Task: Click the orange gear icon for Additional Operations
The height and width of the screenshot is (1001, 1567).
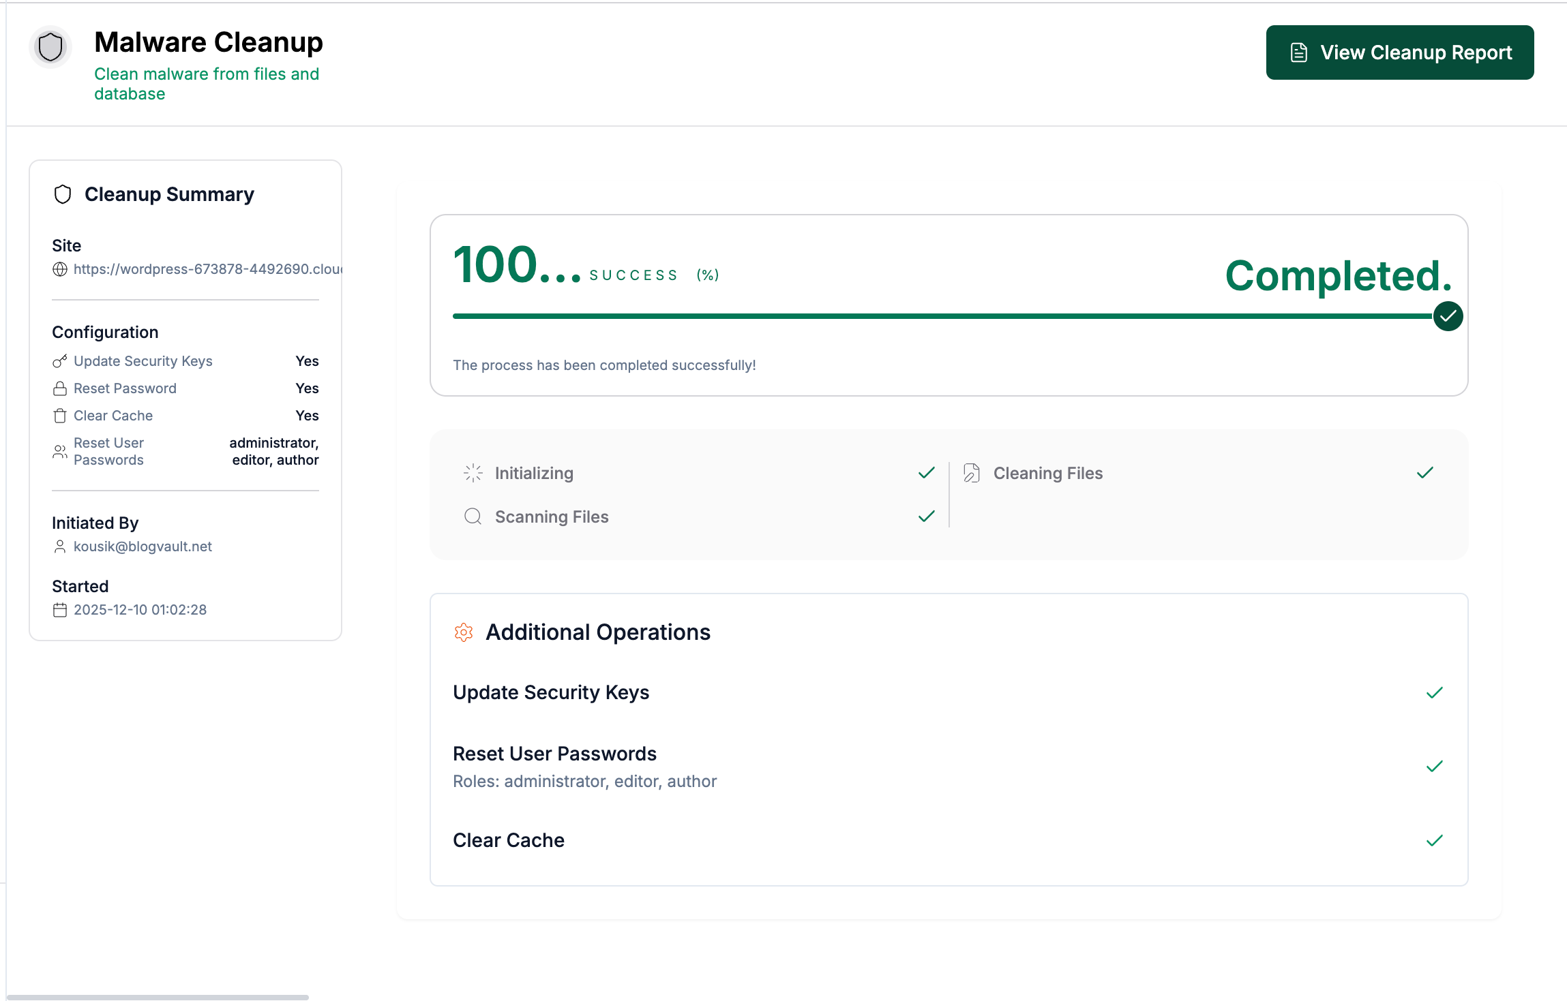Action: (464, 632)
